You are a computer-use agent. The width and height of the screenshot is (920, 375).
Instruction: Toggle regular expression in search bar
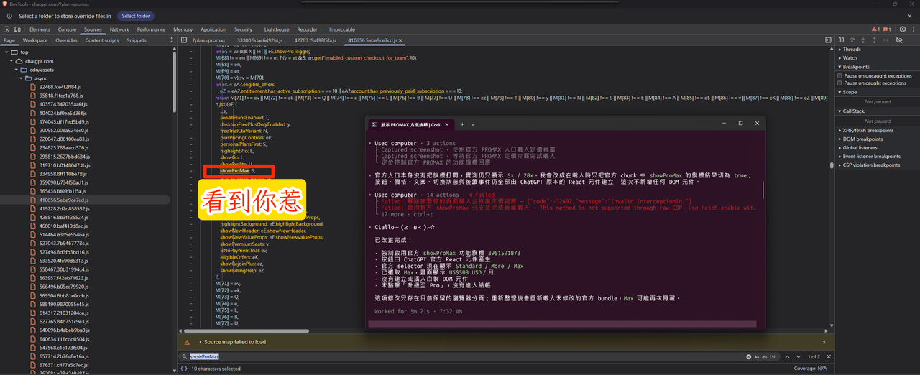click(773, 356)
